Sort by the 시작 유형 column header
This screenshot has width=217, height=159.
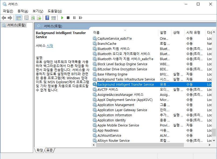(193, 32)
